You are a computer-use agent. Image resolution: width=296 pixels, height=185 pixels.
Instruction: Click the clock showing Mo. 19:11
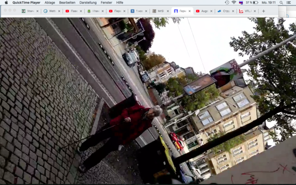pyautogui.click(x=269, y=2)
